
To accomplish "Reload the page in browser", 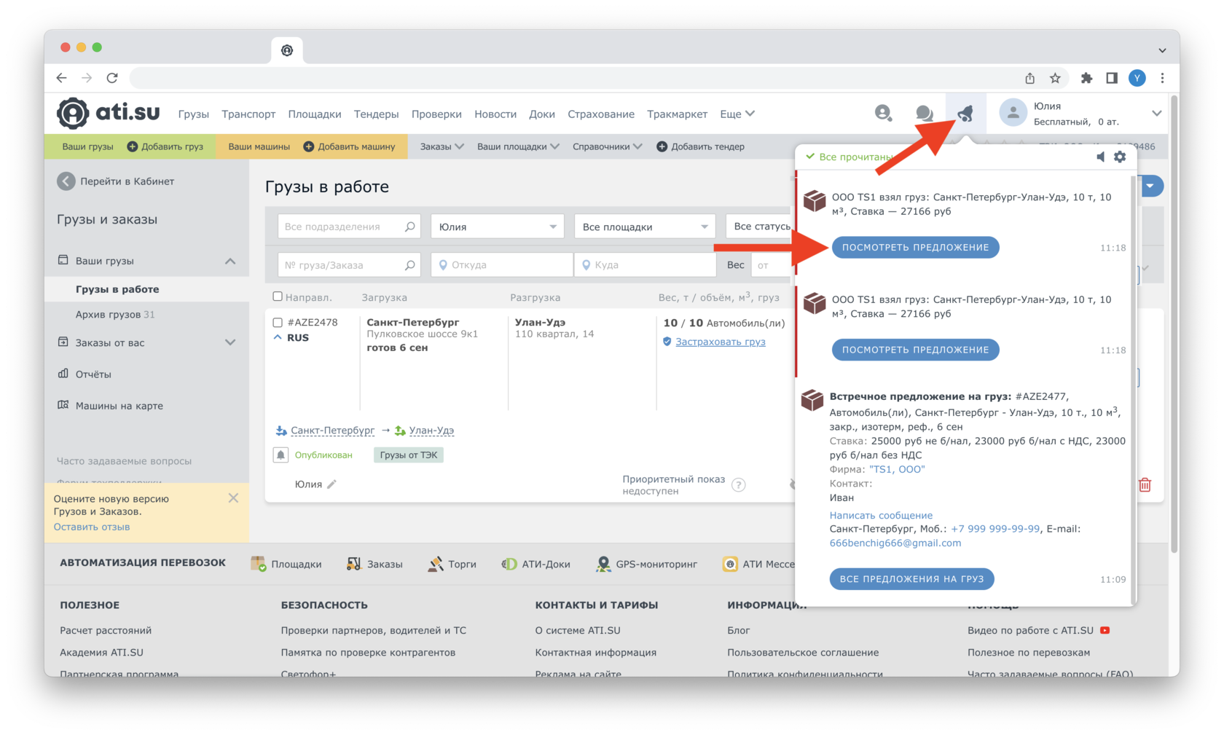I will [x=112, y=78].
